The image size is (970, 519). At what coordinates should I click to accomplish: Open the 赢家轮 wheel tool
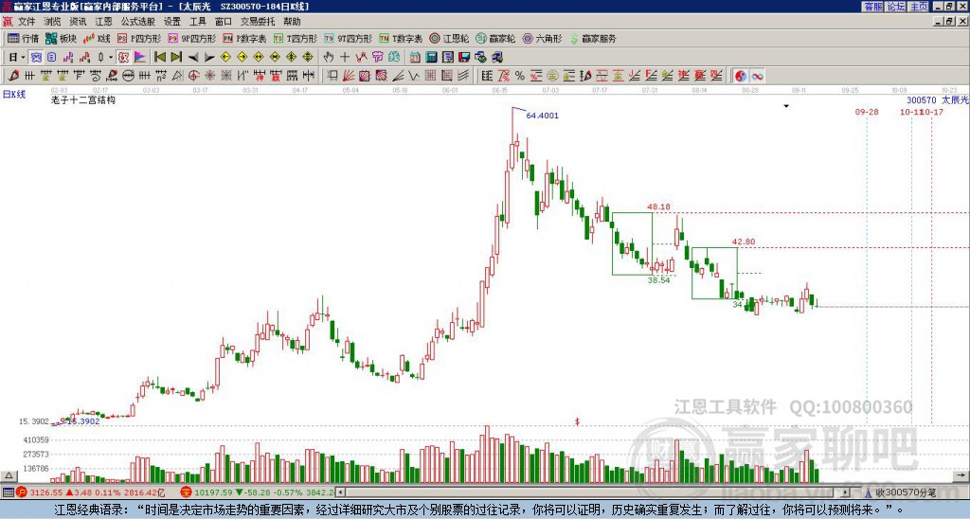click(x=495, y=38)
